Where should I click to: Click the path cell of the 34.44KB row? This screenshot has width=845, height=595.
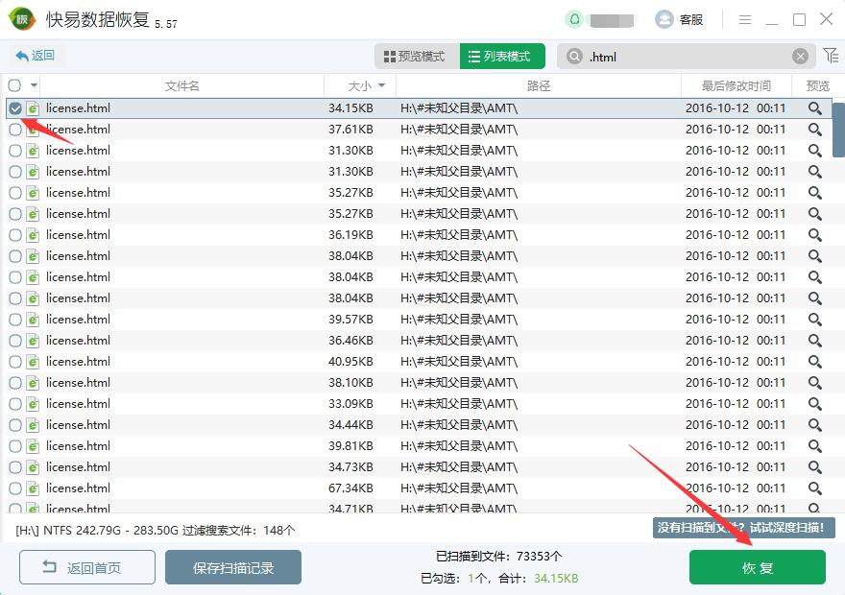(459, 425)
